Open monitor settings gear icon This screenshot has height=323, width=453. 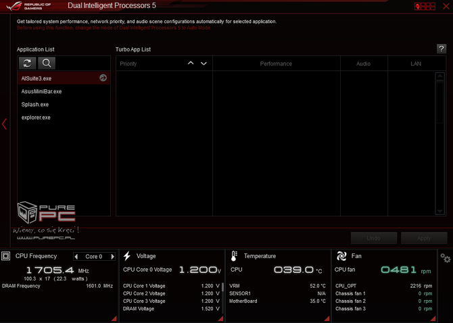(445, 257)
